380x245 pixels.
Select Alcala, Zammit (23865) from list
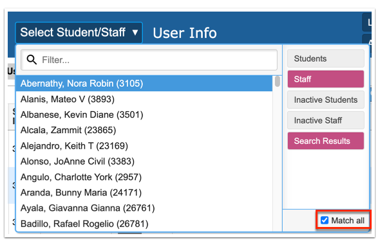click(144, 130)
